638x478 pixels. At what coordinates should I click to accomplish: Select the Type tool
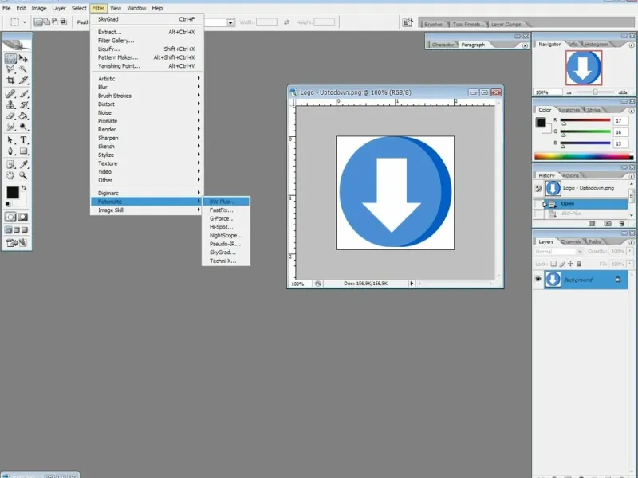(x=23, y=140)
